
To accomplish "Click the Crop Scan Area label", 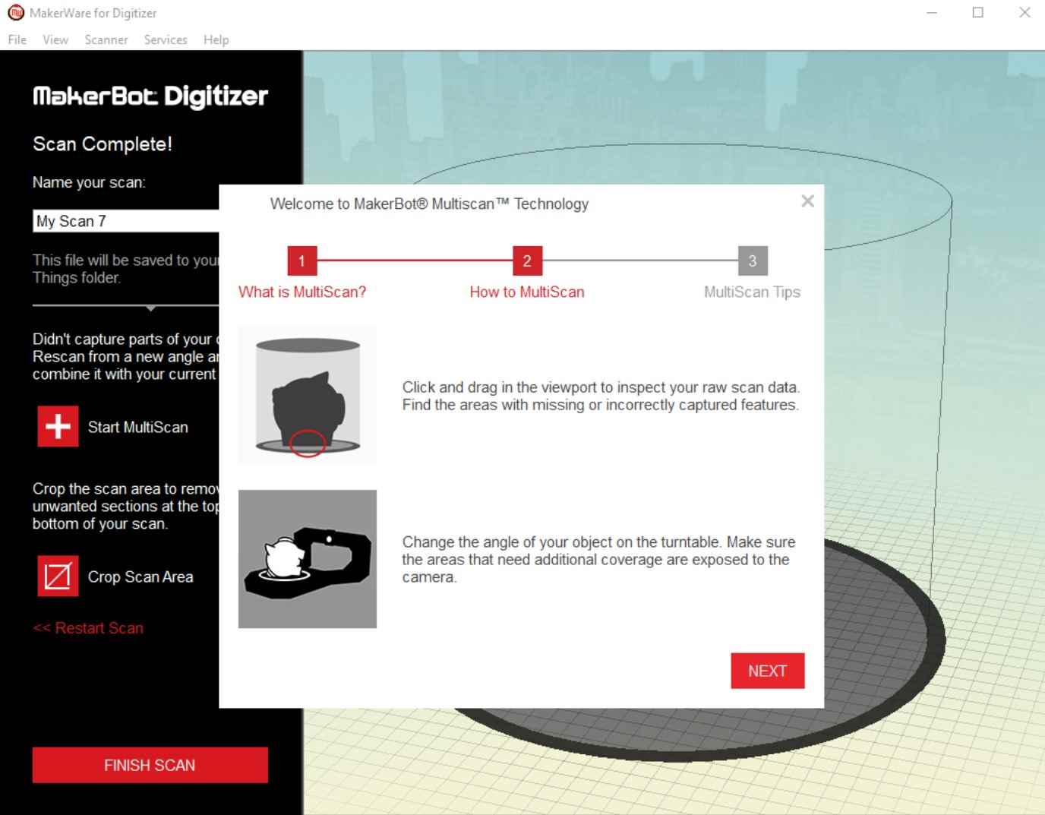I will coord(140,577).
